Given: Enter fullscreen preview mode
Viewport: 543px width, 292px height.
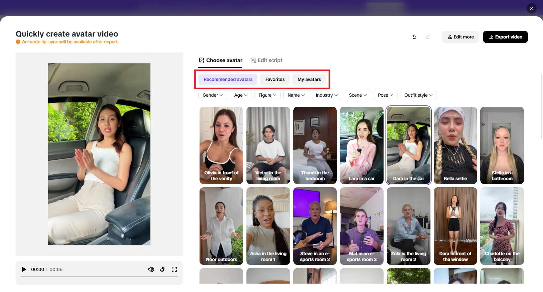Looking at the screenshot, I should 174,269.
